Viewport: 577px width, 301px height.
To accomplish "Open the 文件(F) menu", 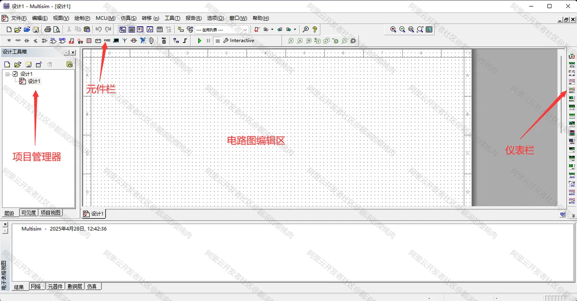I will click(19, 18).
